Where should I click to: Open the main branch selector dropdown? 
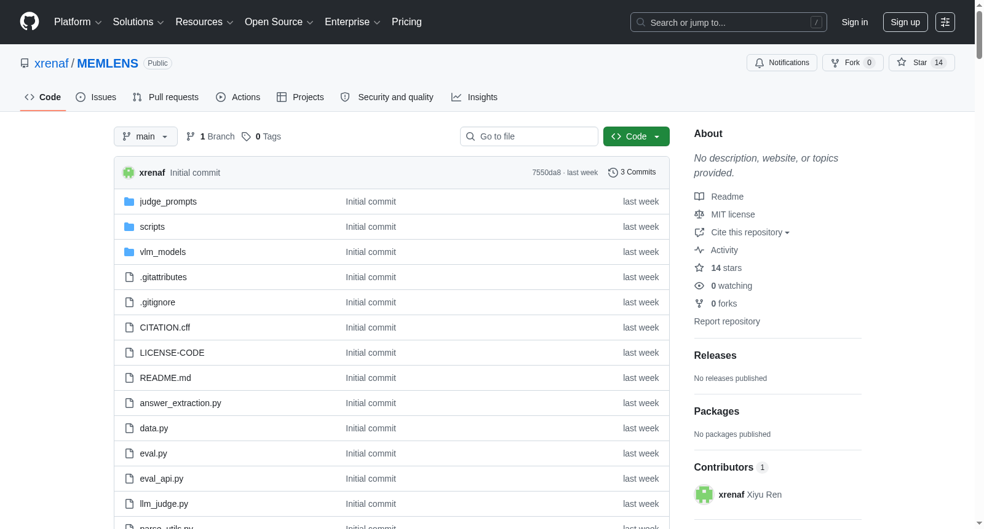click(x=146, y=136)
